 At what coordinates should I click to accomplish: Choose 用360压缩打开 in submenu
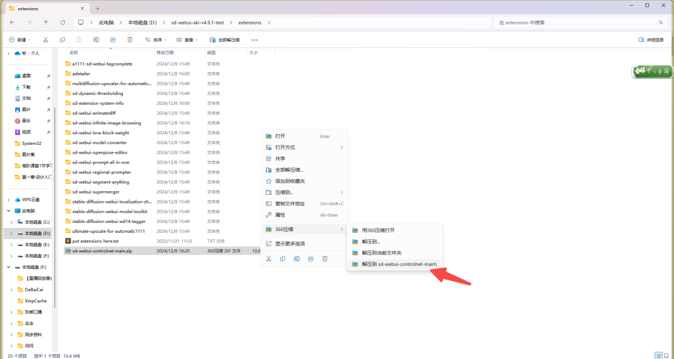point(394,230)
